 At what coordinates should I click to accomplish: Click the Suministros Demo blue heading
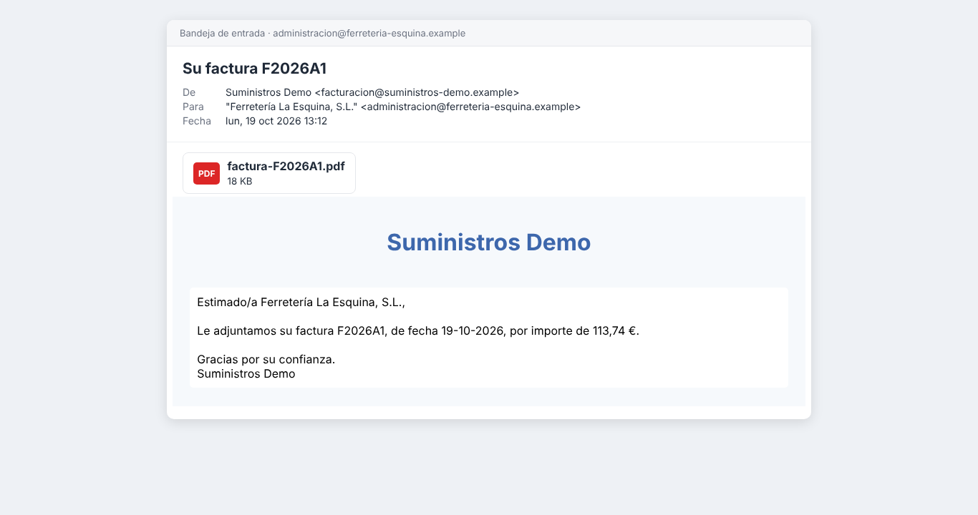(x=489, y=242)
